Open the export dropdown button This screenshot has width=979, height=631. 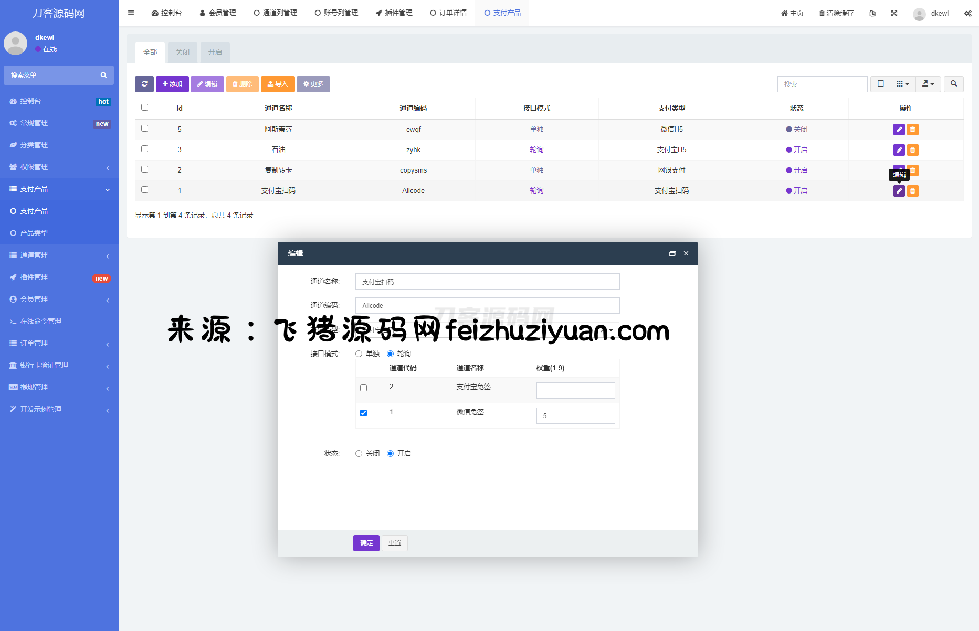coord(928,84)
